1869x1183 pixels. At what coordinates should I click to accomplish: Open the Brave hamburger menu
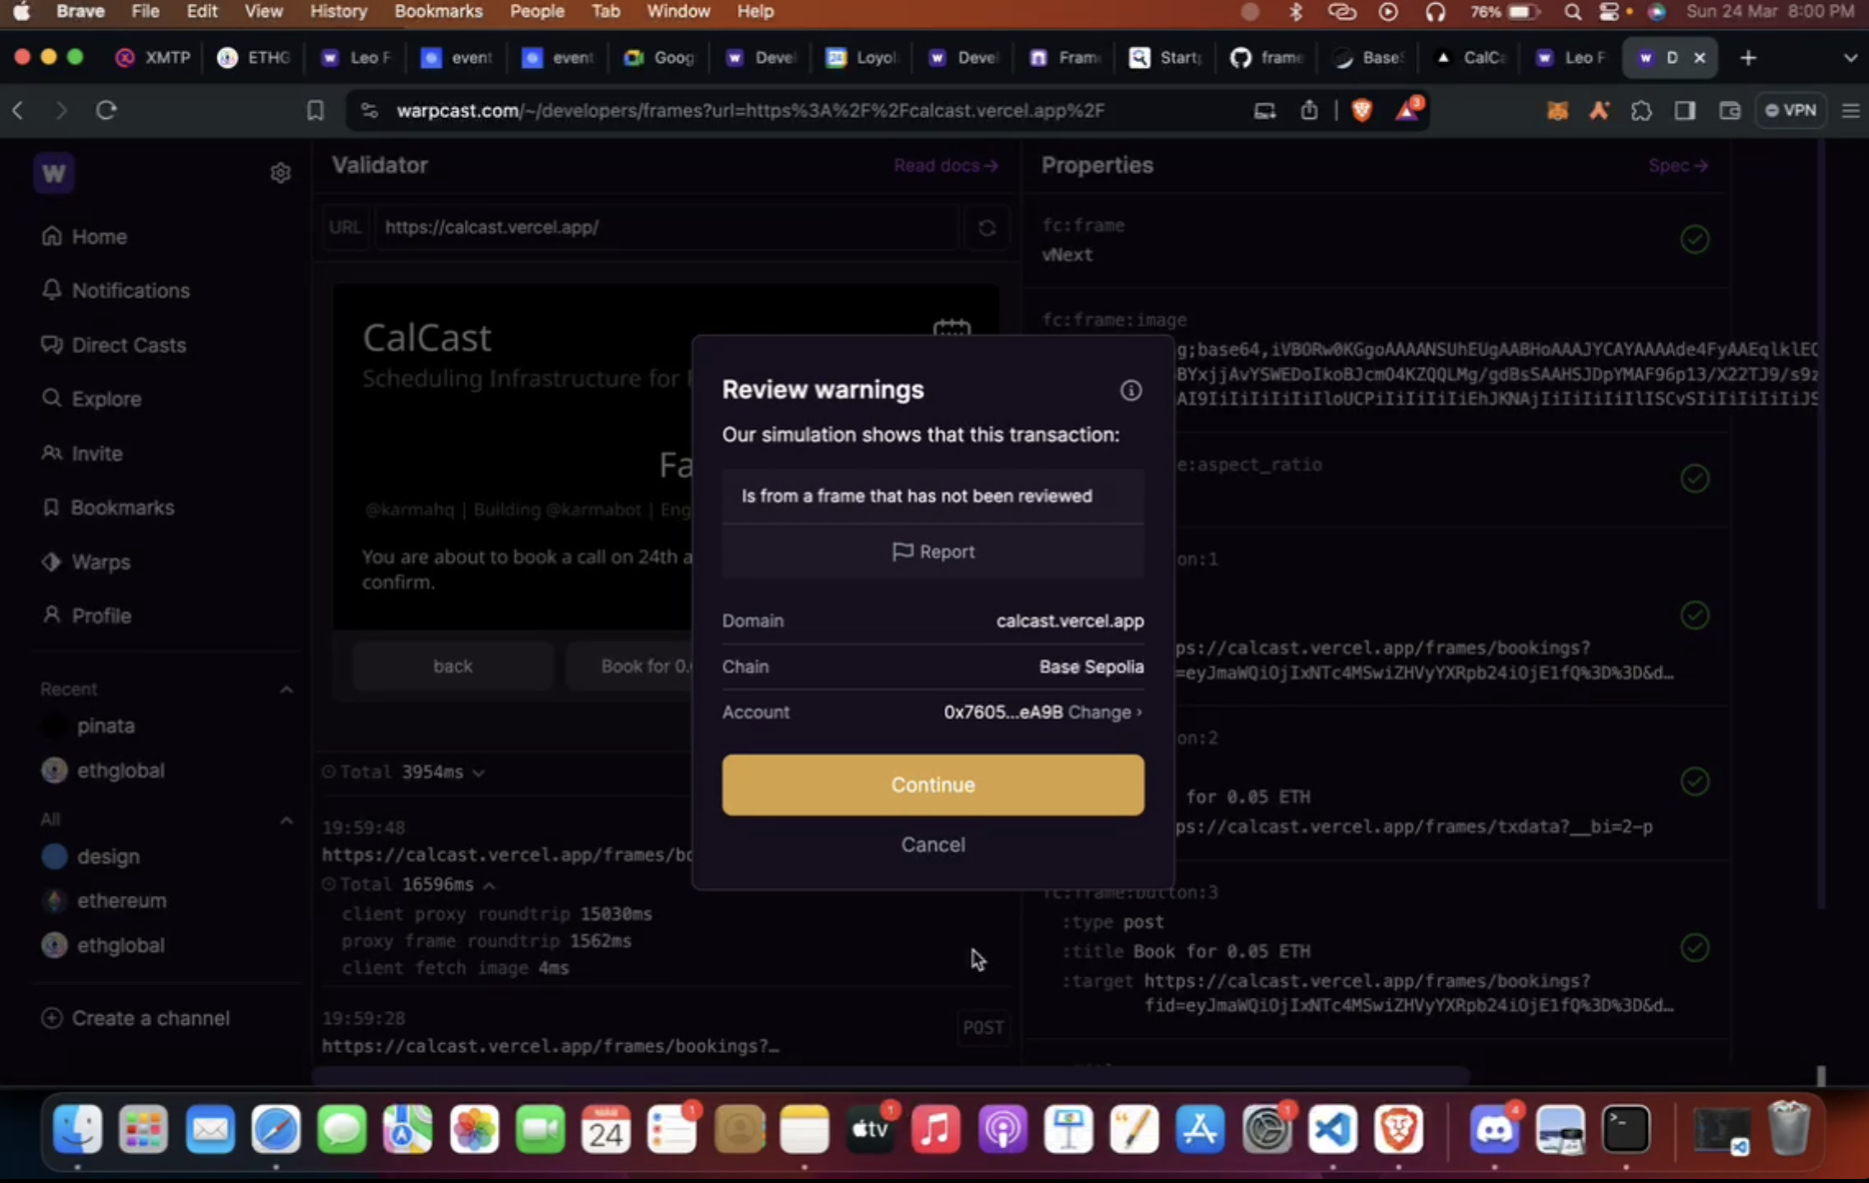pyautogui.click(x=1850, y=111)
